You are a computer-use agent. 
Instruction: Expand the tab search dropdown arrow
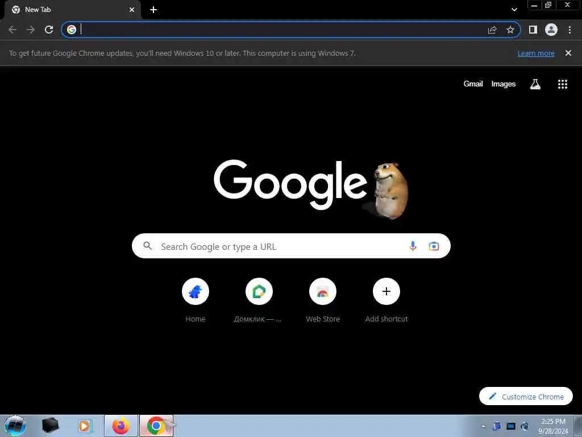[514, 10]
